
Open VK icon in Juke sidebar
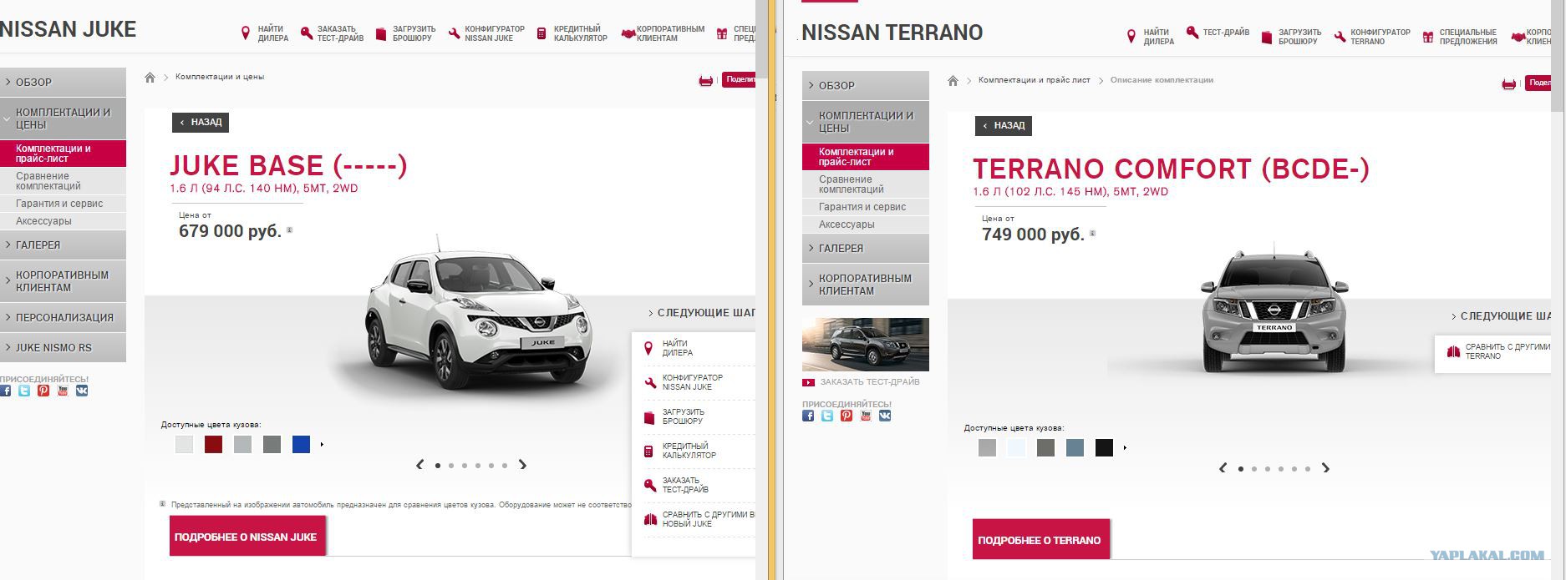click(x=82, y=390)
